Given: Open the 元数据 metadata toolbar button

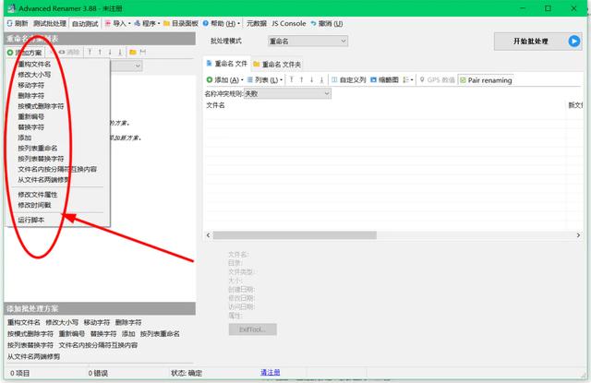Looking at the screenshot, I should tap(257, 23).
